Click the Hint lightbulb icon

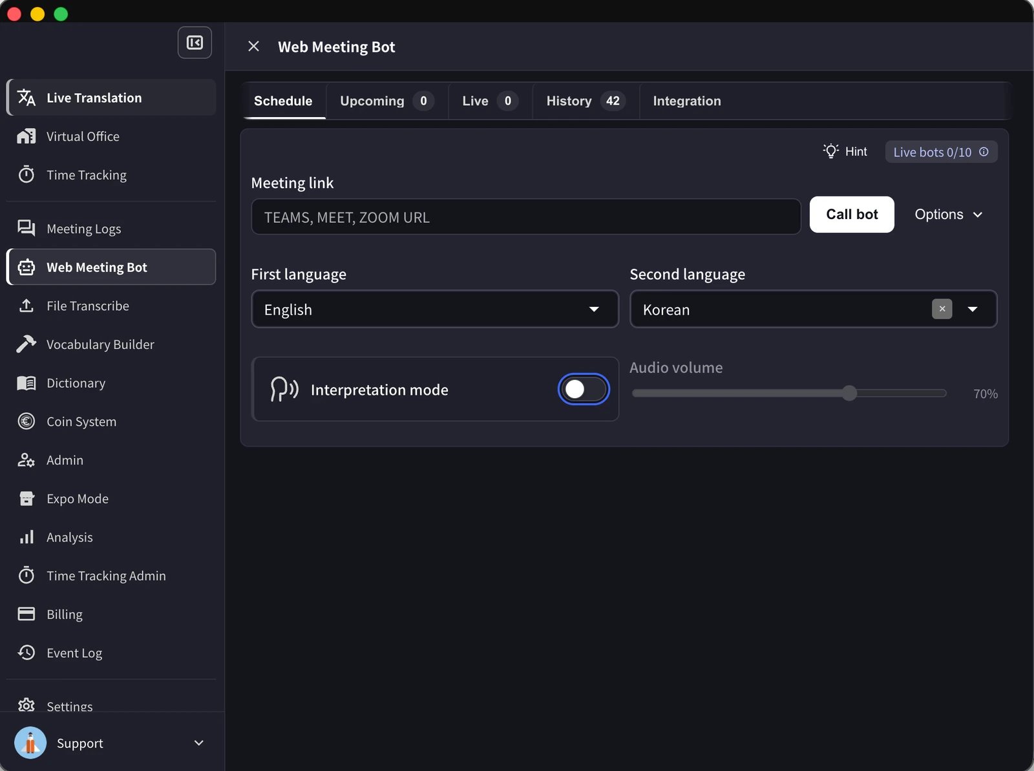point(831,151)
